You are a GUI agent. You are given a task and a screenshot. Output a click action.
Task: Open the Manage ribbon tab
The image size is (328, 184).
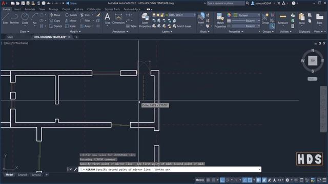point(53,9)
